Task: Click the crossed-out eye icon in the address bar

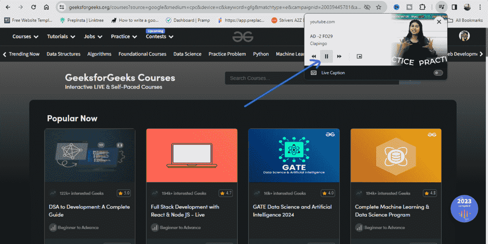Action: coord(367,7)
